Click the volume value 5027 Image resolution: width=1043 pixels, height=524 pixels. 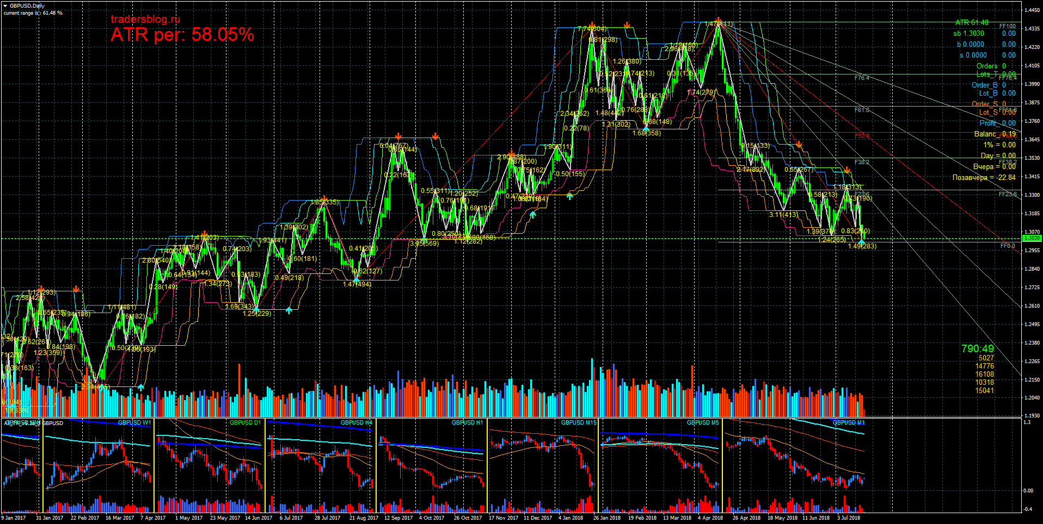tap(986, 358)
